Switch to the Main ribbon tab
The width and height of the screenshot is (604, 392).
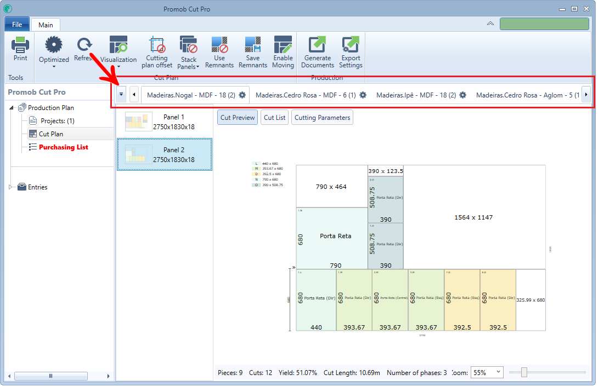tap(46, 25)
